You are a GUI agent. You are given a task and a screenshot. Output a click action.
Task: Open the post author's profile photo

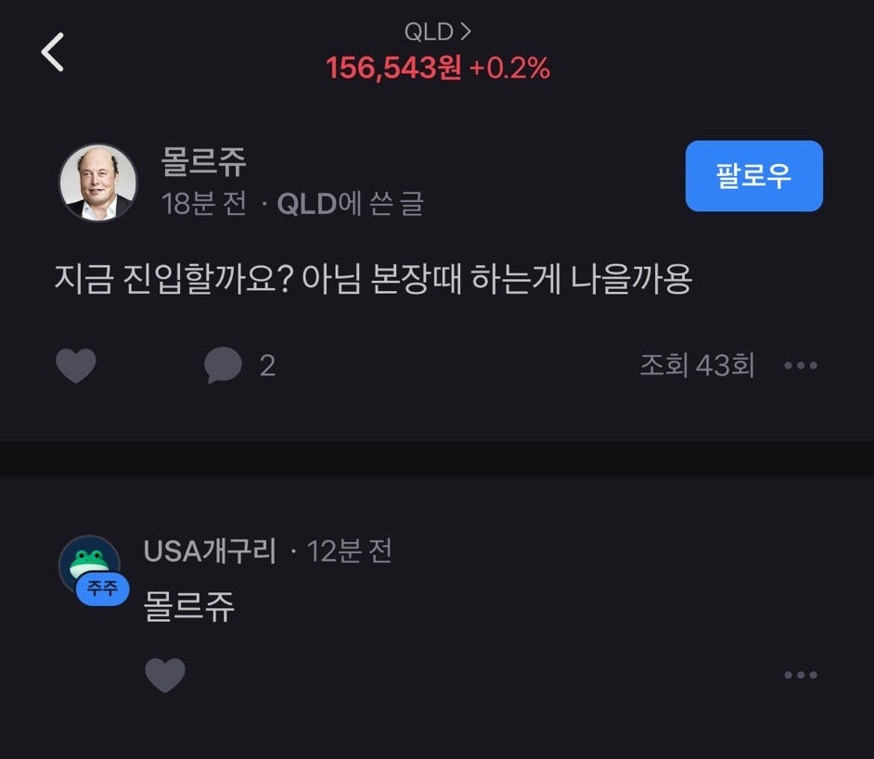point(98,182)
